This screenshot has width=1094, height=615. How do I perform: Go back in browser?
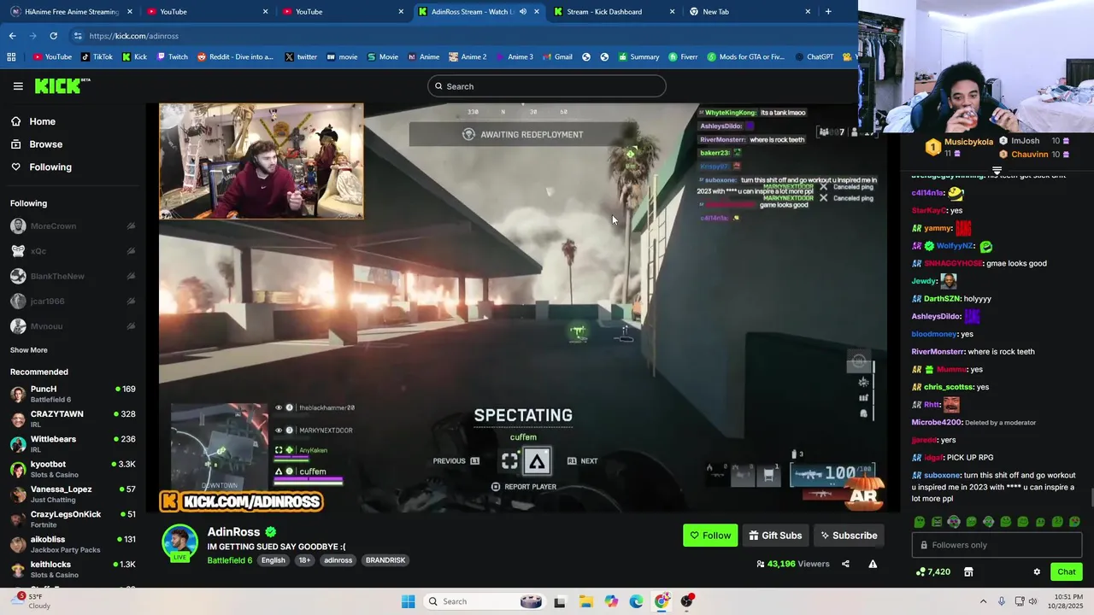pos(12,36)
